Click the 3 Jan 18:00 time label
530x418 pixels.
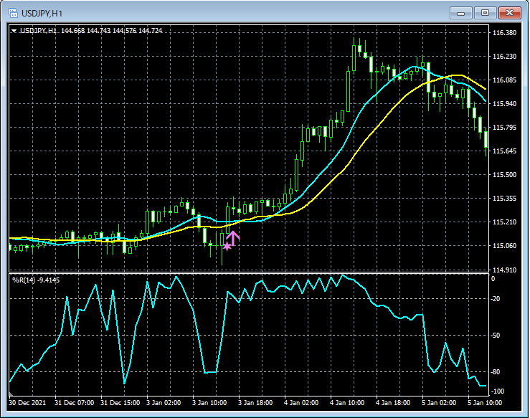click(x=255, y=403)
